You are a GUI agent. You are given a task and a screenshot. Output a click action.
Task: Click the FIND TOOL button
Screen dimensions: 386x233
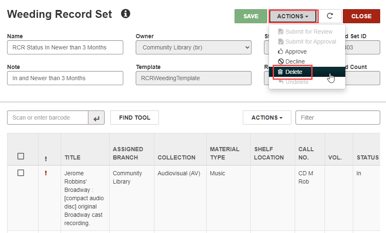(x=134, y=118)
